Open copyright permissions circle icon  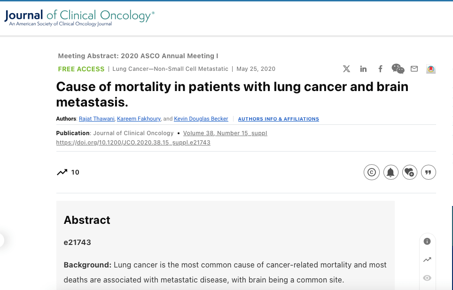pyautogui.click(x=371, y=172)
